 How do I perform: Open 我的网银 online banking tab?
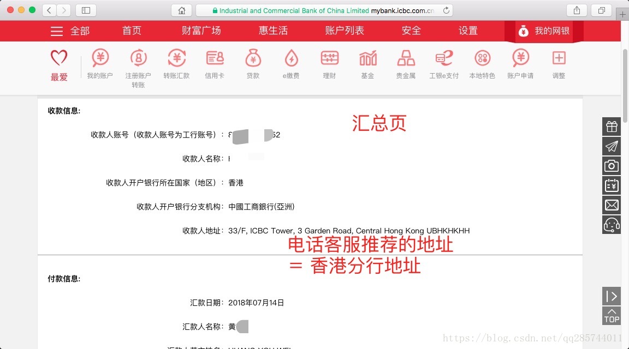(x=544, y=31)
